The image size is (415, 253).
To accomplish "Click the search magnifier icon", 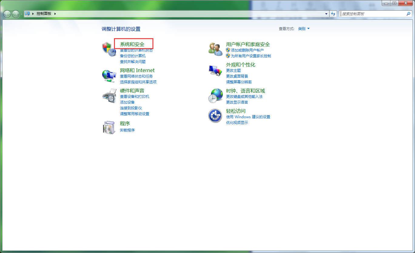I will tap(409, 14).
